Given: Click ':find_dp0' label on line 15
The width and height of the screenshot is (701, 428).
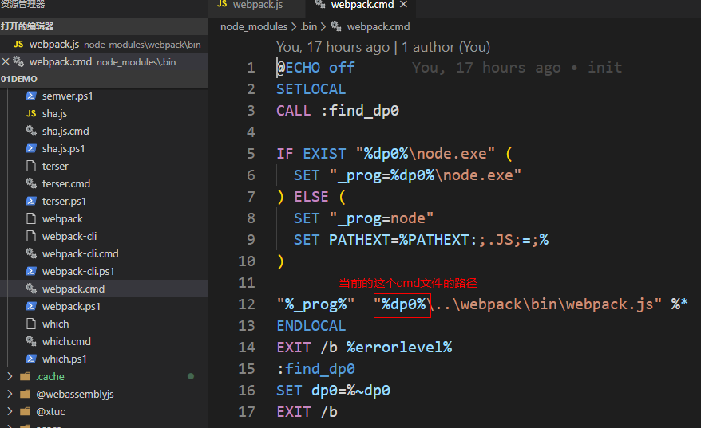Looking at the screenshot, I should click(315, 369).
